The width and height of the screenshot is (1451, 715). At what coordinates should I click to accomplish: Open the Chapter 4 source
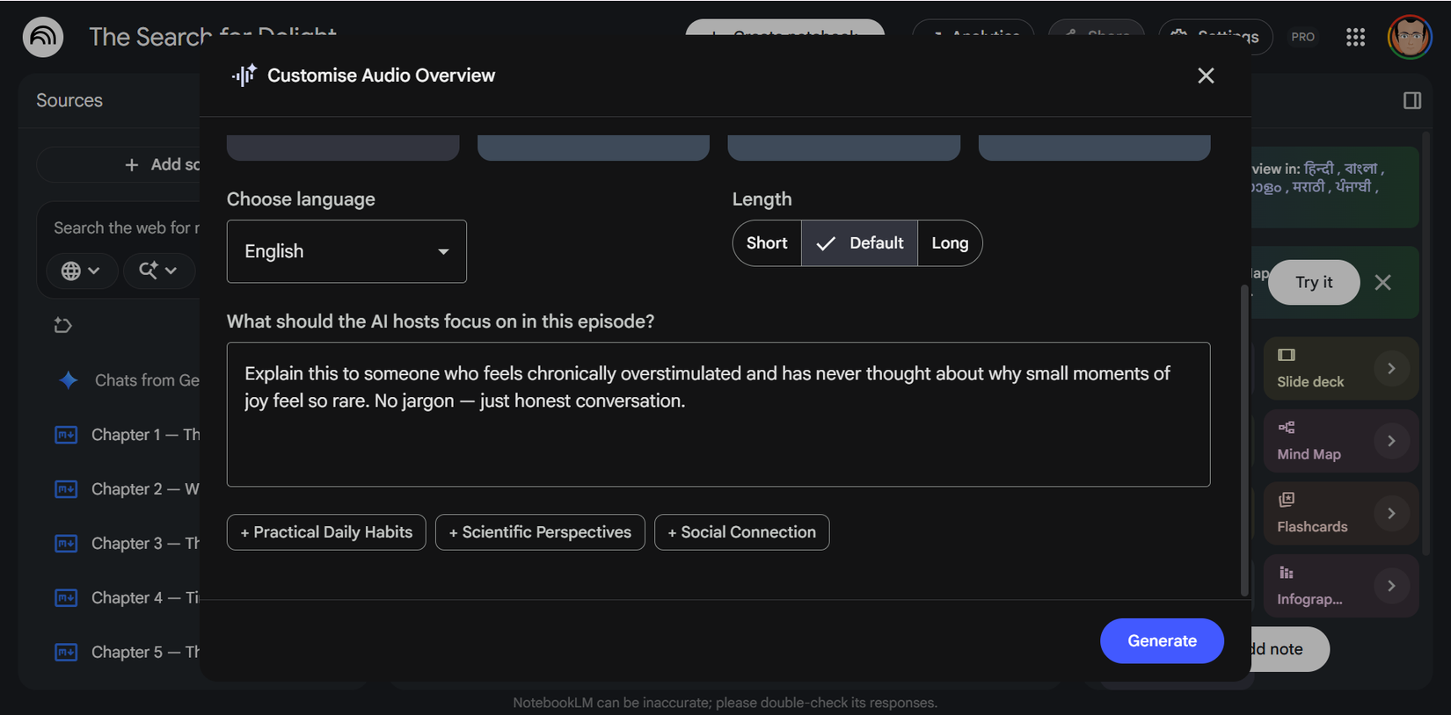tap(145, 598)
